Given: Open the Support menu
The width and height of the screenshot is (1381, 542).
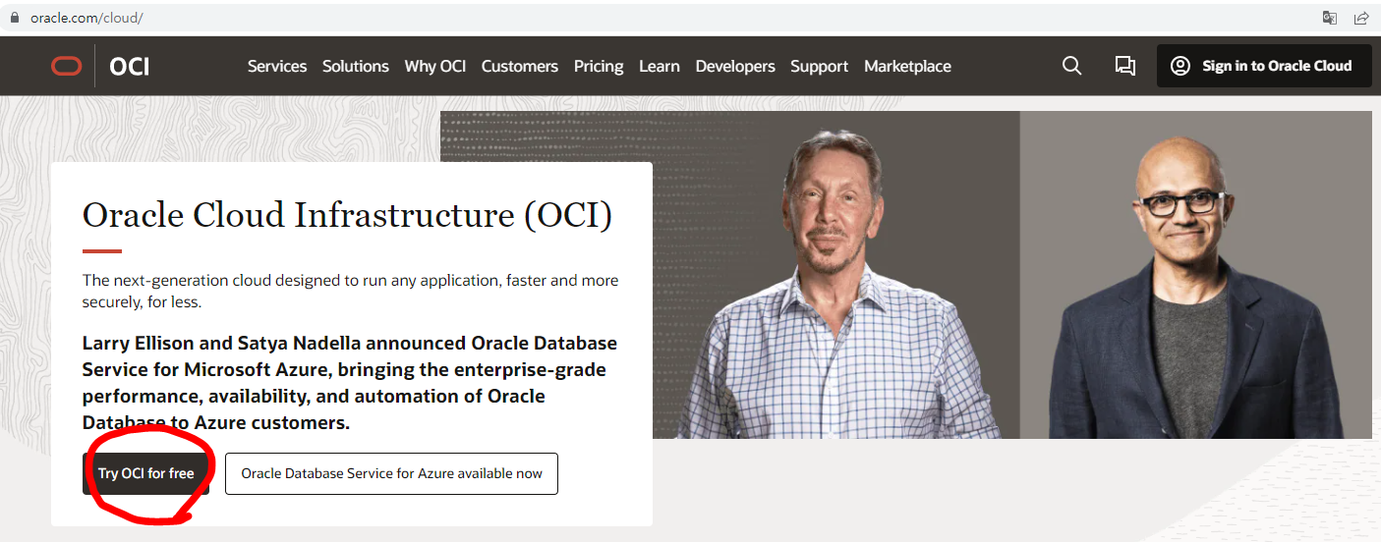Looking at the screenshot, I should pos(820,66).
